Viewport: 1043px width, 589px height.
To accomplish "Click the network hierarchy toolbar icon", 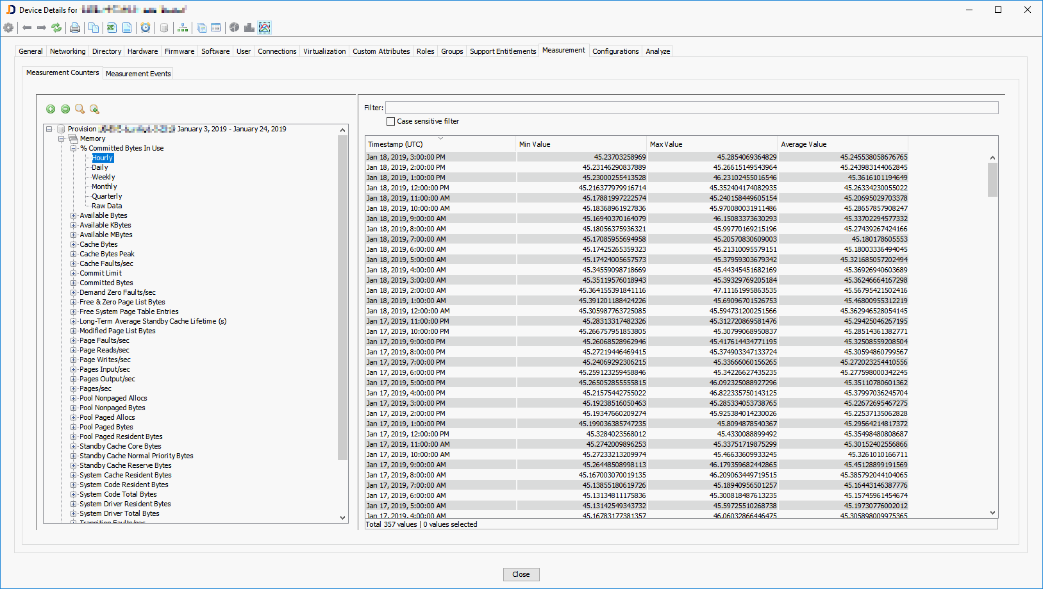I will (183, 28).
